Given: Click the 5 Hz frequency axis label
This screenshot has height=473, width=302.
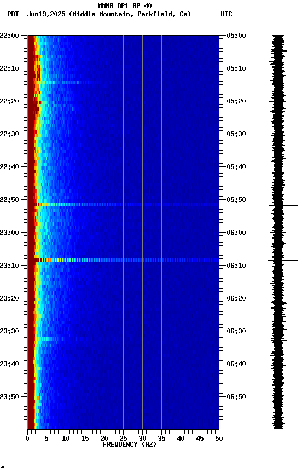Looking at the screenshot, I should pos(47,439).
